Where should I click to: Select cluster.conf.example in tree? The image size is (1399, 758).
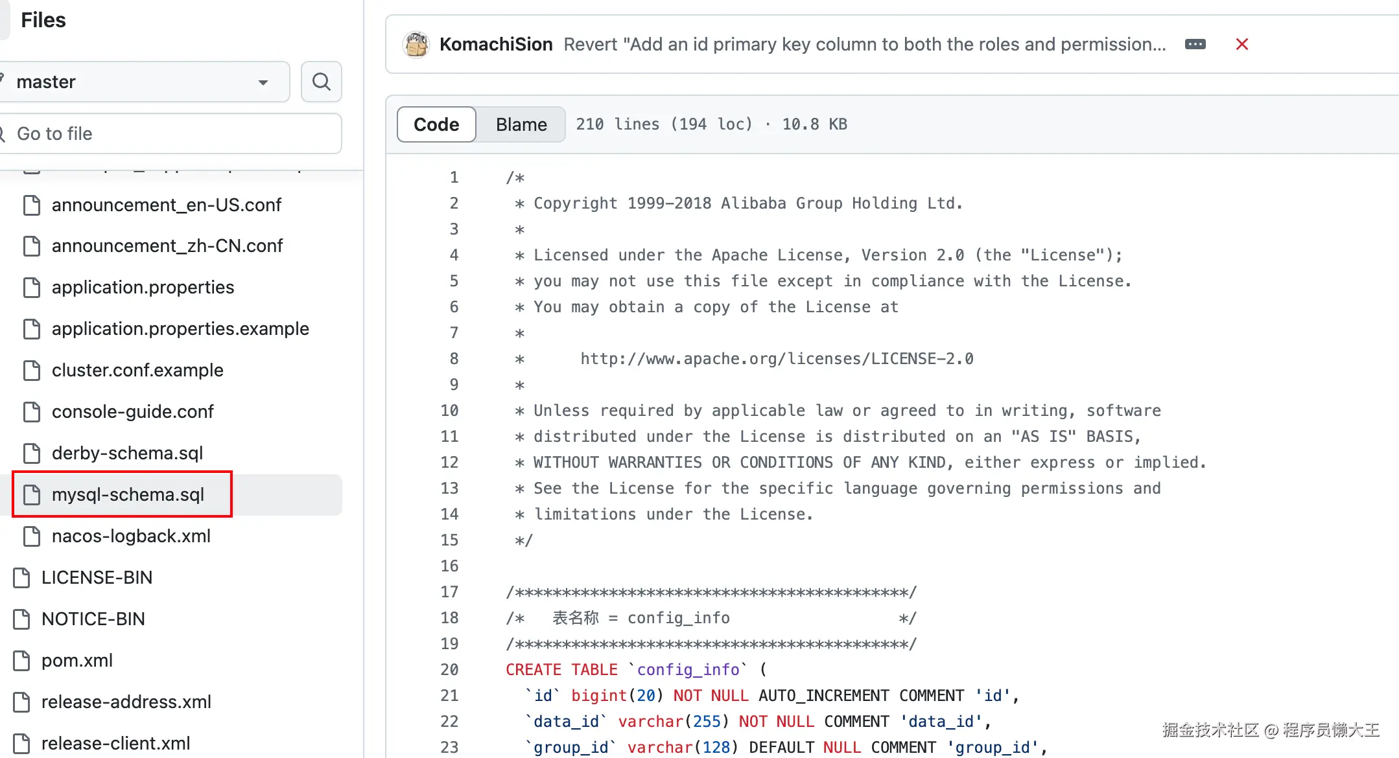pyautogui.click(x=137, y=370)
